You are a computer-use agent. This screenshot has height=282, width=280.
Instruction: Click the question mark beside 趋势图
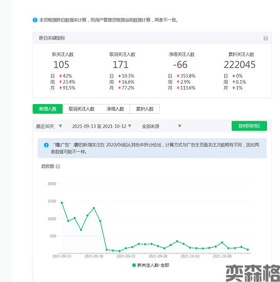coord(58,166)
